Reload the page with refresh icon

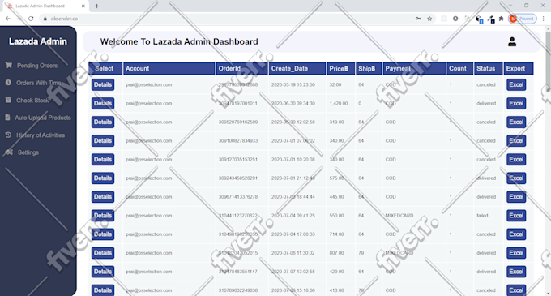tap(31, 19)
